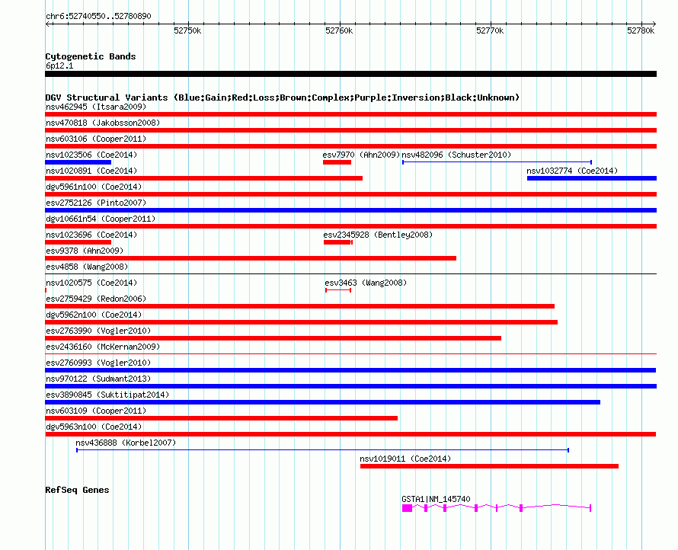This screenshot has height=550, width=678.
Task: Open the esv9378 (Ahn2009) label
Action: point(85,251)
